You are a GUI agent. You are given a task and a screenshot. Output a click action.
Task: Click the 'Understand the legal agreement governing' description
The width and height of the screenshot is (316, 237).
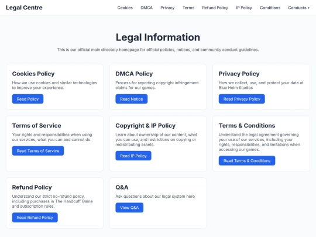tap(259, 142)
